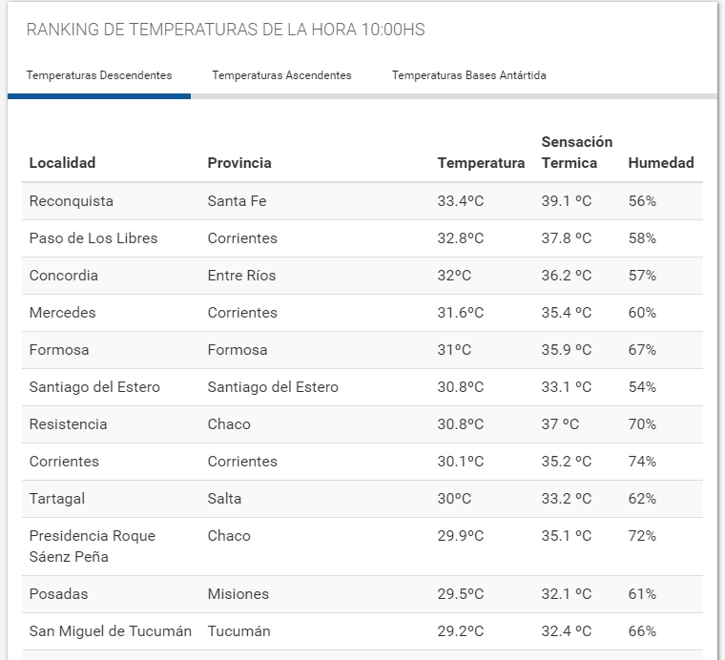Open the Temperaturas Descendentes tab

coord(99,75)
